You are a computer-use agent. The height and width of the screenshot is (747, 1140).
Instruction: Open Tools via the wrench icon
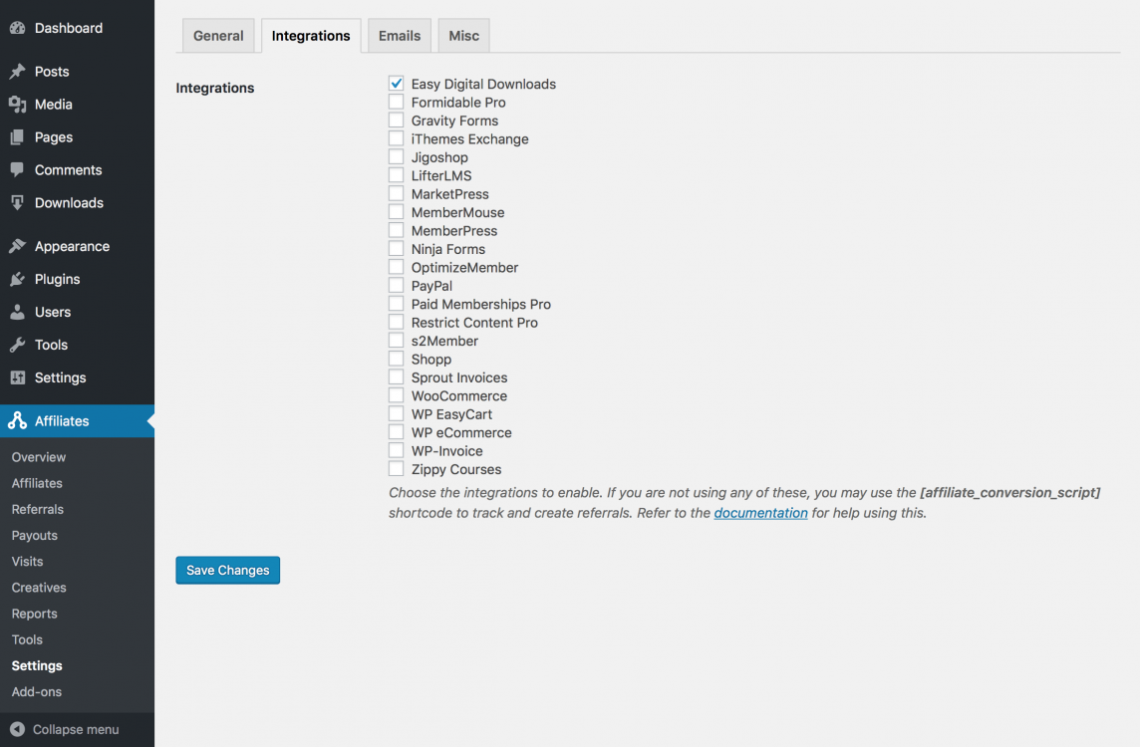[18, 345]
